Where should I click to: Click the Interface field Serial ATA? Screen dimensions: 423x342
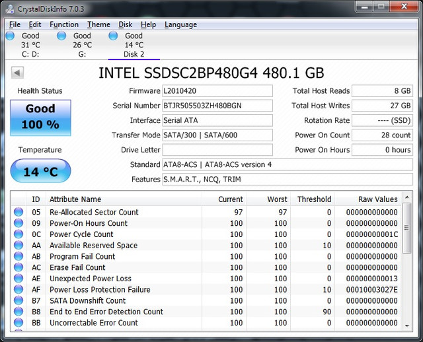(217, 120)
